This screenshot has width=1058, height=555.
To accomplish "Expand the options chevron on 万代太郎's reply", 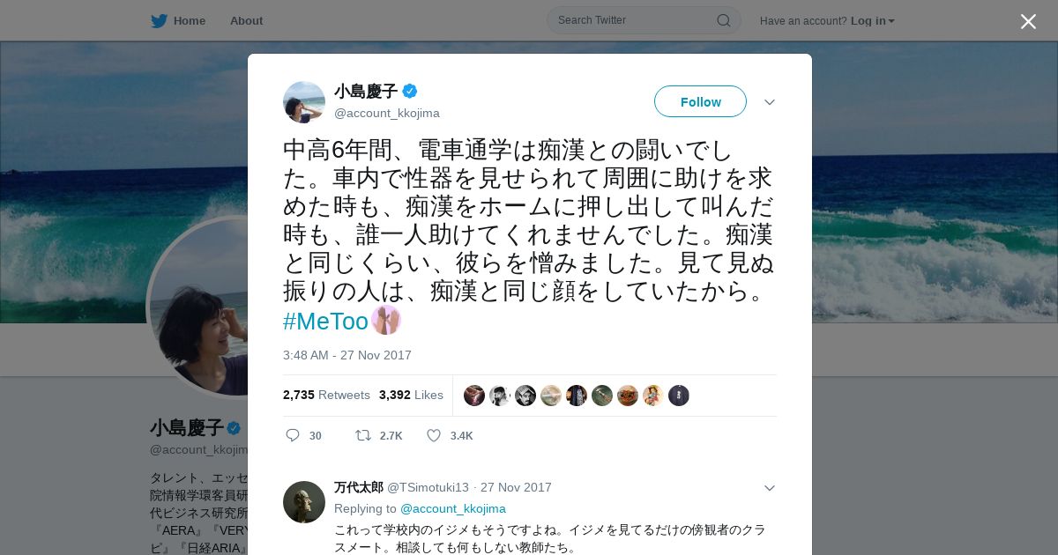I will pos(769,488).
